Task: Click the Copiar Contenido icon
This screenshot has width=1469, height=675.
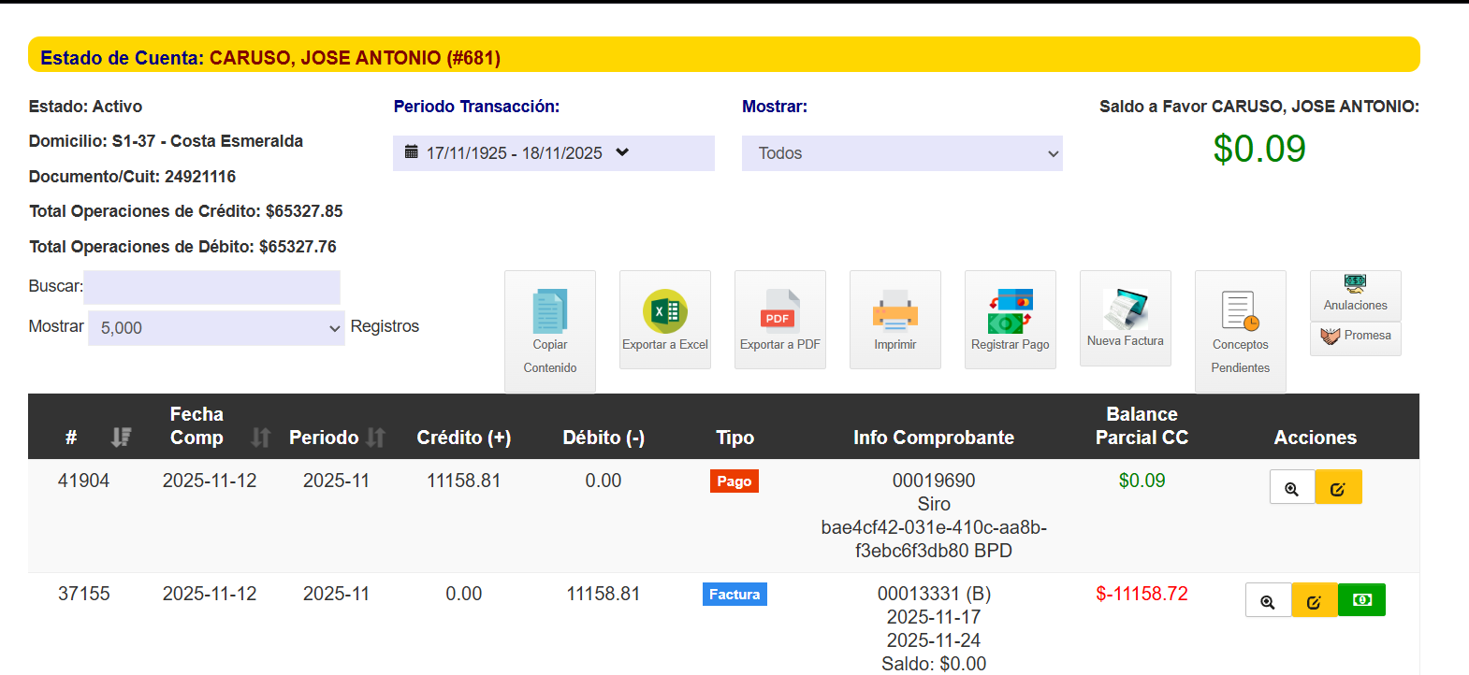Action: click(x=549, y=312)
